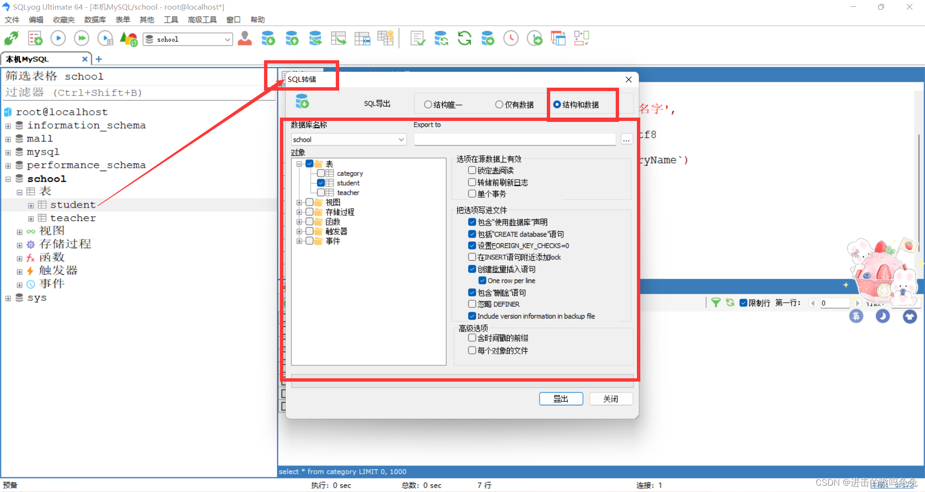Screen dimensions: 925x492
Task: Click the execute query play icon
Action: coord(58,38)
